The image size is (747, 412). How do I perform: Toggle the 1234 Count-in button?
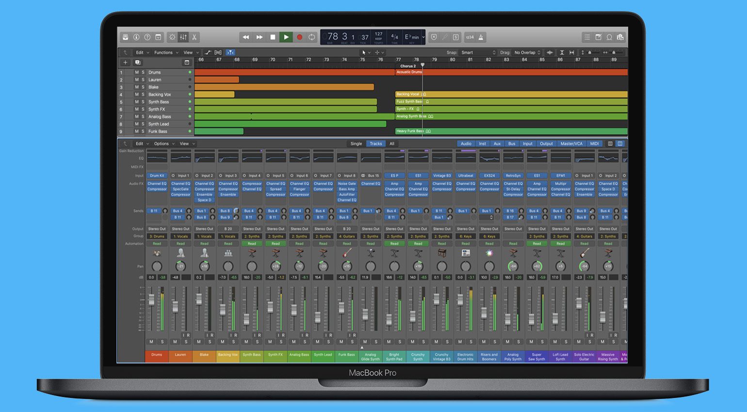(470, 37)
